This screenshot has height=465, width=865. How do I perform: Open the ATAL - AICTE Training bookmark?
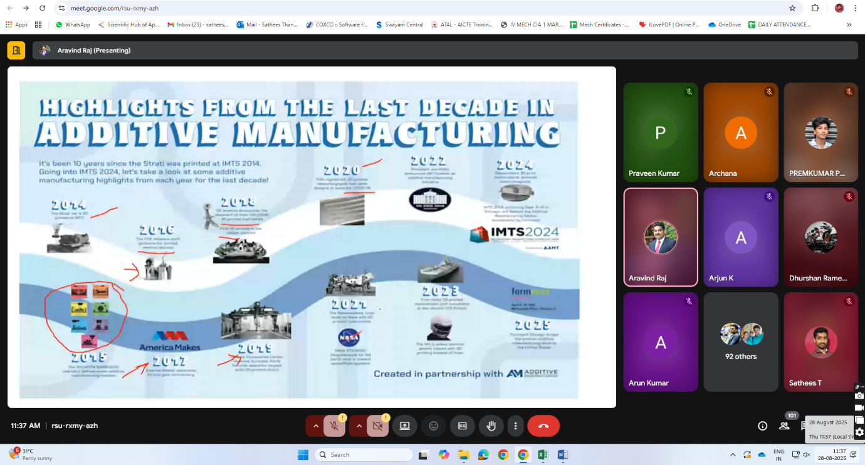click(463, 24)
